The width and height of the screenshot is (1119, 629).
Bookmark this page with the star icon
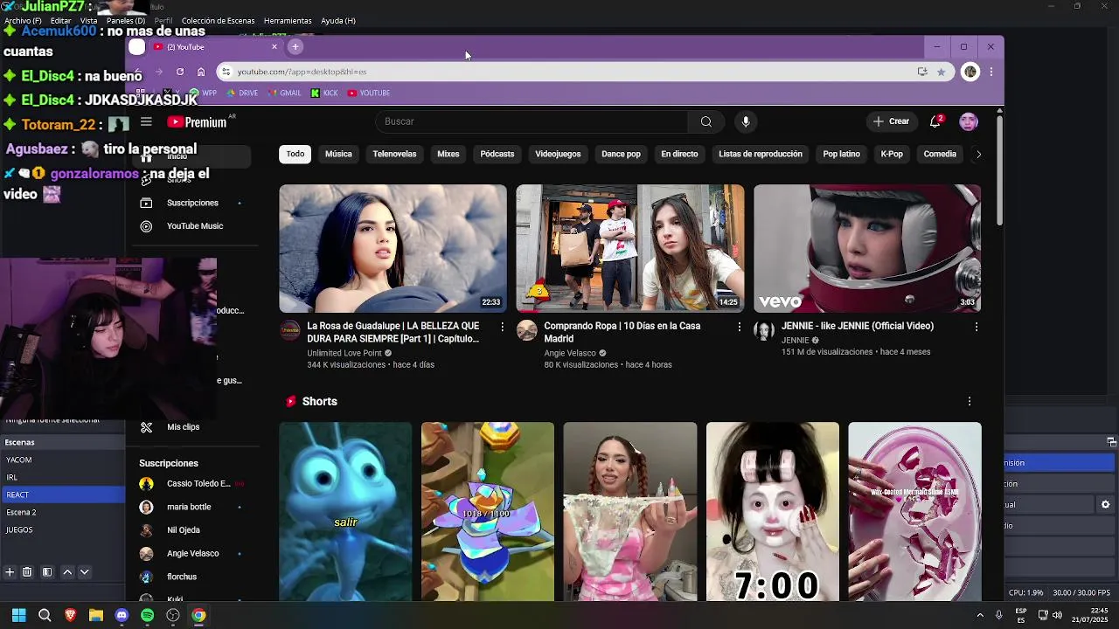tap(942, 72)
